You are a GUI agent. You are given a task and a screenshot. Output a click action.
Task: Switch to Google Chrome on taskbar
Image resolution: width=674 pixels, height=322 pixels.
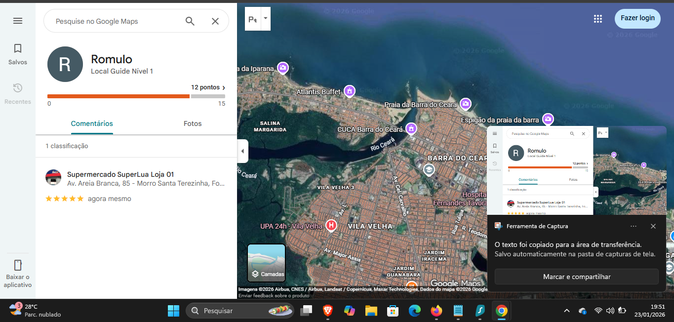[501, 311]
